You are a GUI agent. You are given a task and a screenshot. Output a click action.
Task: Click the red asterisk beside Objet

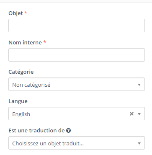(26, 13)
